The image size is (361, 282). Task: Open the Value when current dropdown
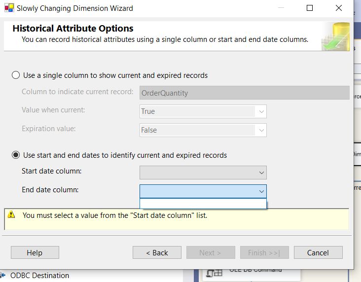[x=261, y=111]
